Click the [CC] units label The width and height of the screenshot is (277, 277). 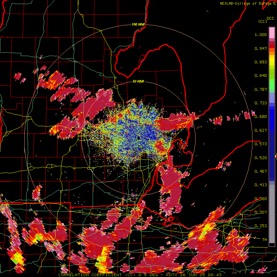(x=263, y=21)
